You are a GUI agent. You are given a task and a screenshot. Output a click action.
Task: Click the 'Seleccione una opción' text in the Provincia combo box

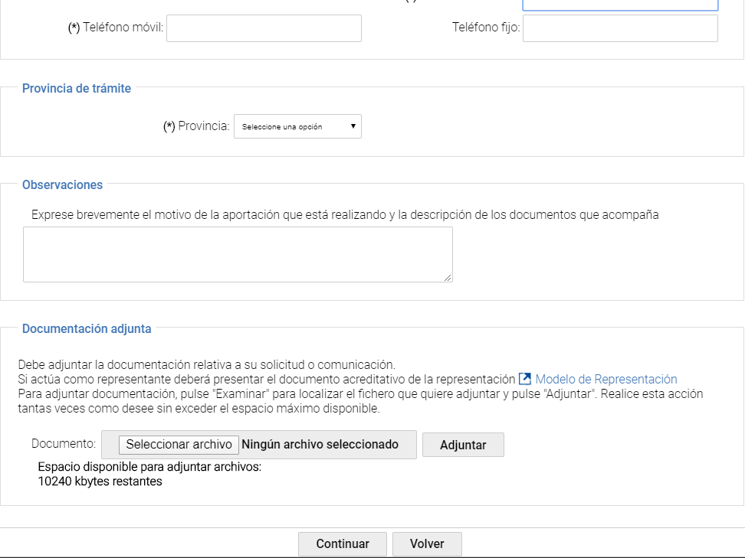pos(282,127)
